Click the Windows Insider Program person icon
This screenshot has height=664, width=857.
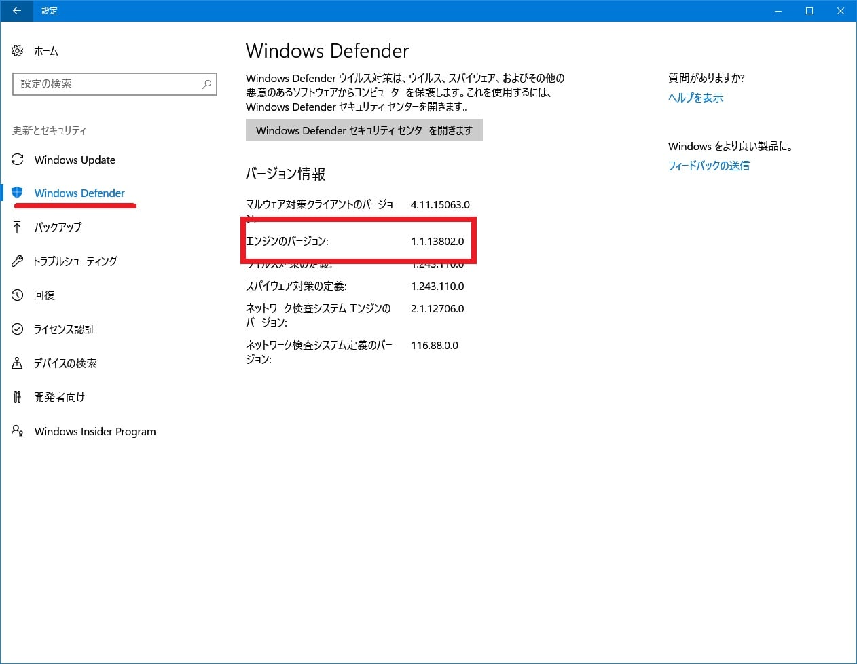(x=18, y=430)
